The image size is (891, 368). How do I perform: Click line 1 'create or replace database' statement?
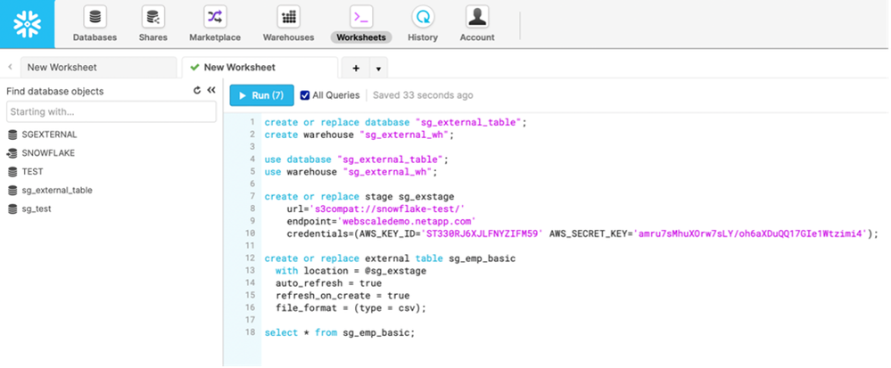point(395,122)
